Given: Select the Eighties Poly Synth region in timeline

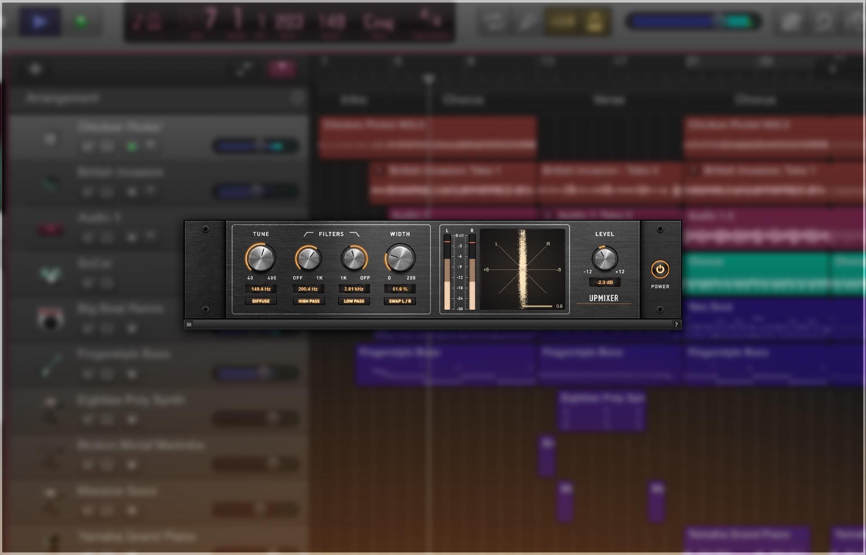Looking at the screenshot, I should 602,411.
